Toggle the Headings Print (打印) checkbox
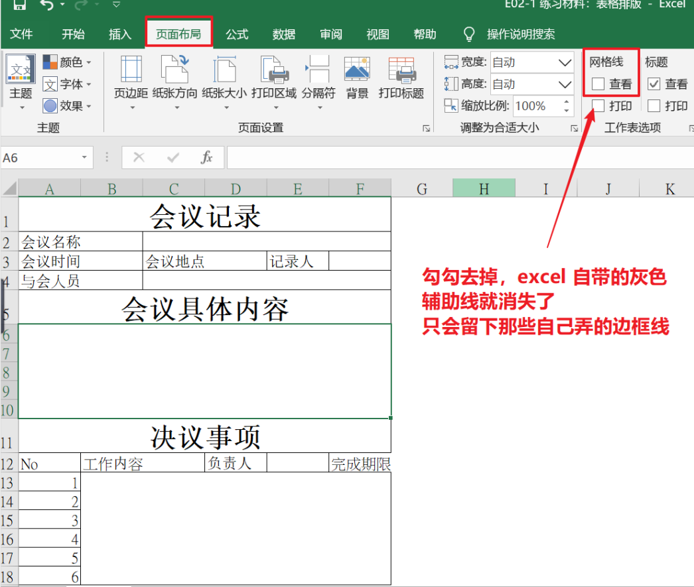The height and width of the screenshot is (587, 694). 654,105
